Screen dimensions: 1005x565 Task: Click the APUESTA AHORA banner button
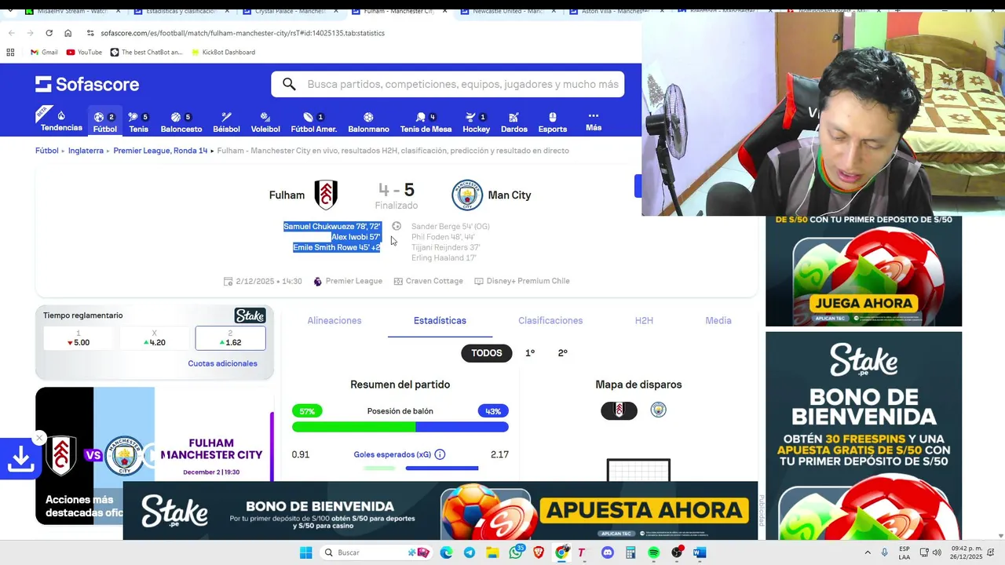pos(645,510)
